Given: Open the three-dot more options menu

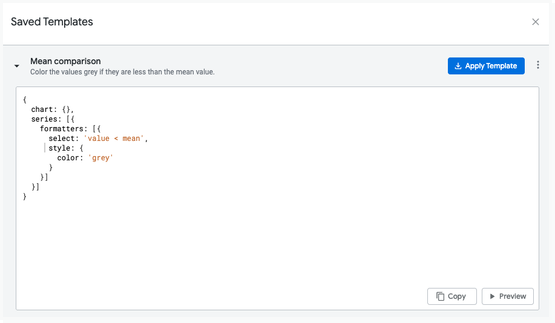Looking at the screenshot, I should 538,66.
